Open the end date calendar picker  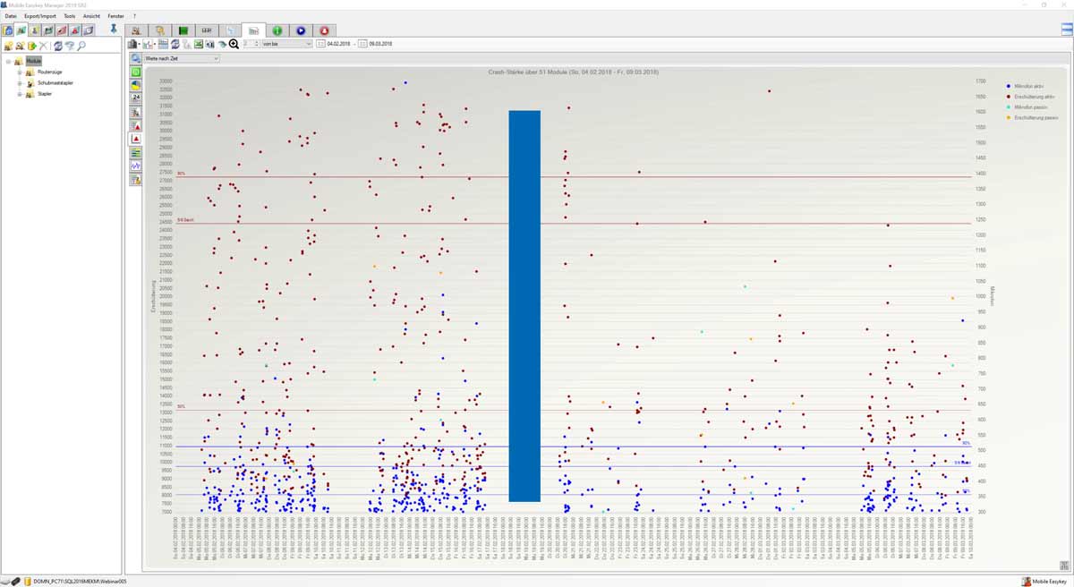pos(362,44)
